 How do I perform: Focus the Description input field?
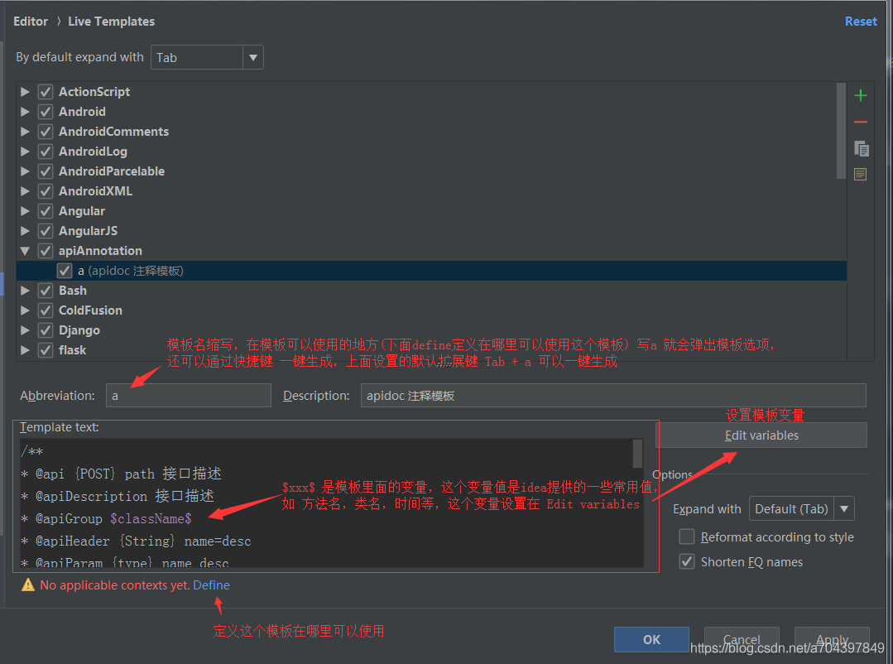point(613,396)
